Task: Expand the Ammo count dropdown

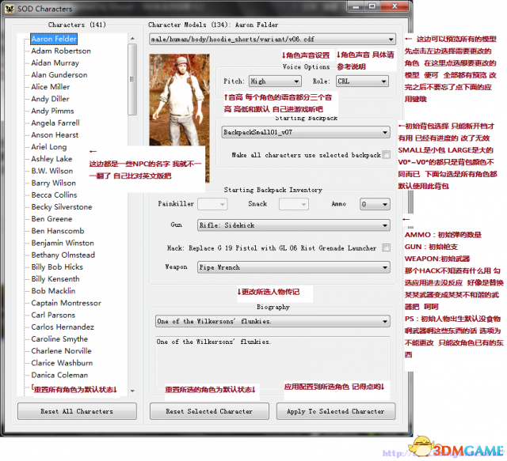Action: pos(375,204)
